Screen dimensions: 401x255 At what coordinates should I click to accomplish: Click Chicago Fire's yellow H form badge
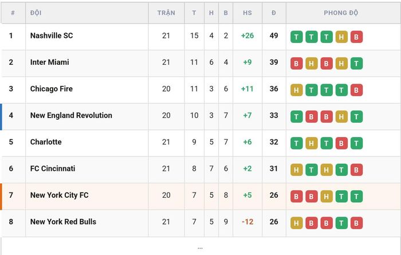pyautogui.click(x=296, y=90)
